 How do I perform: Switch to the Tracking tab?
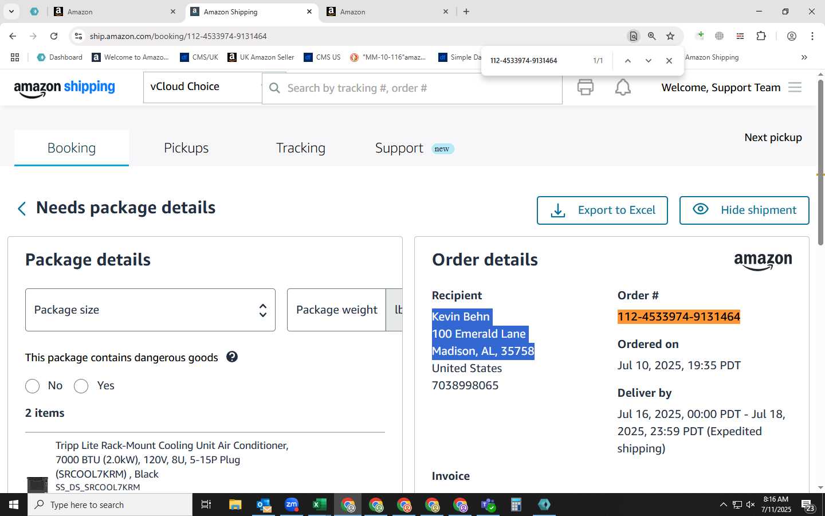301,148
